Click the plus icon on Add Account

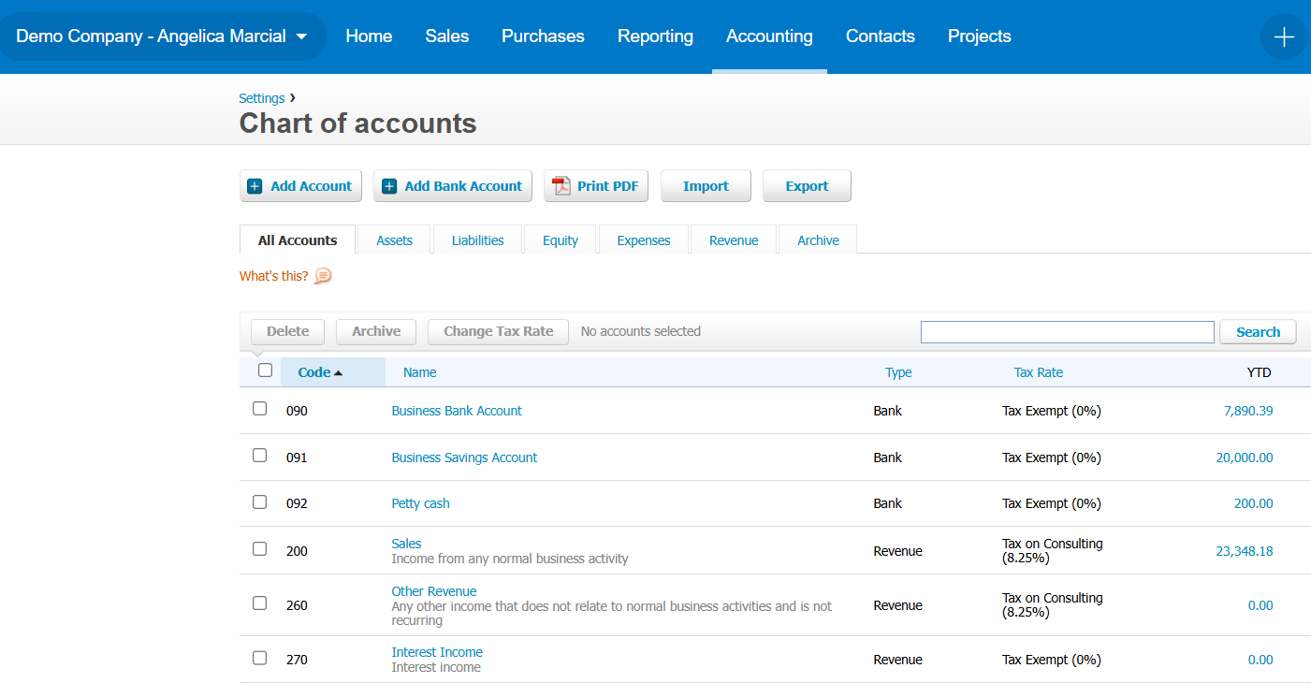click(x=255, y=186)
